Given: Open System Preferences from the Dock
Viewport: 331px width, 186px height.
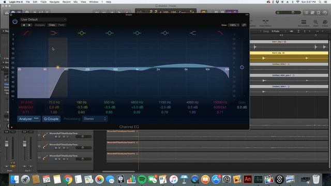Looking at the screenshot, I should coord(227,179).
